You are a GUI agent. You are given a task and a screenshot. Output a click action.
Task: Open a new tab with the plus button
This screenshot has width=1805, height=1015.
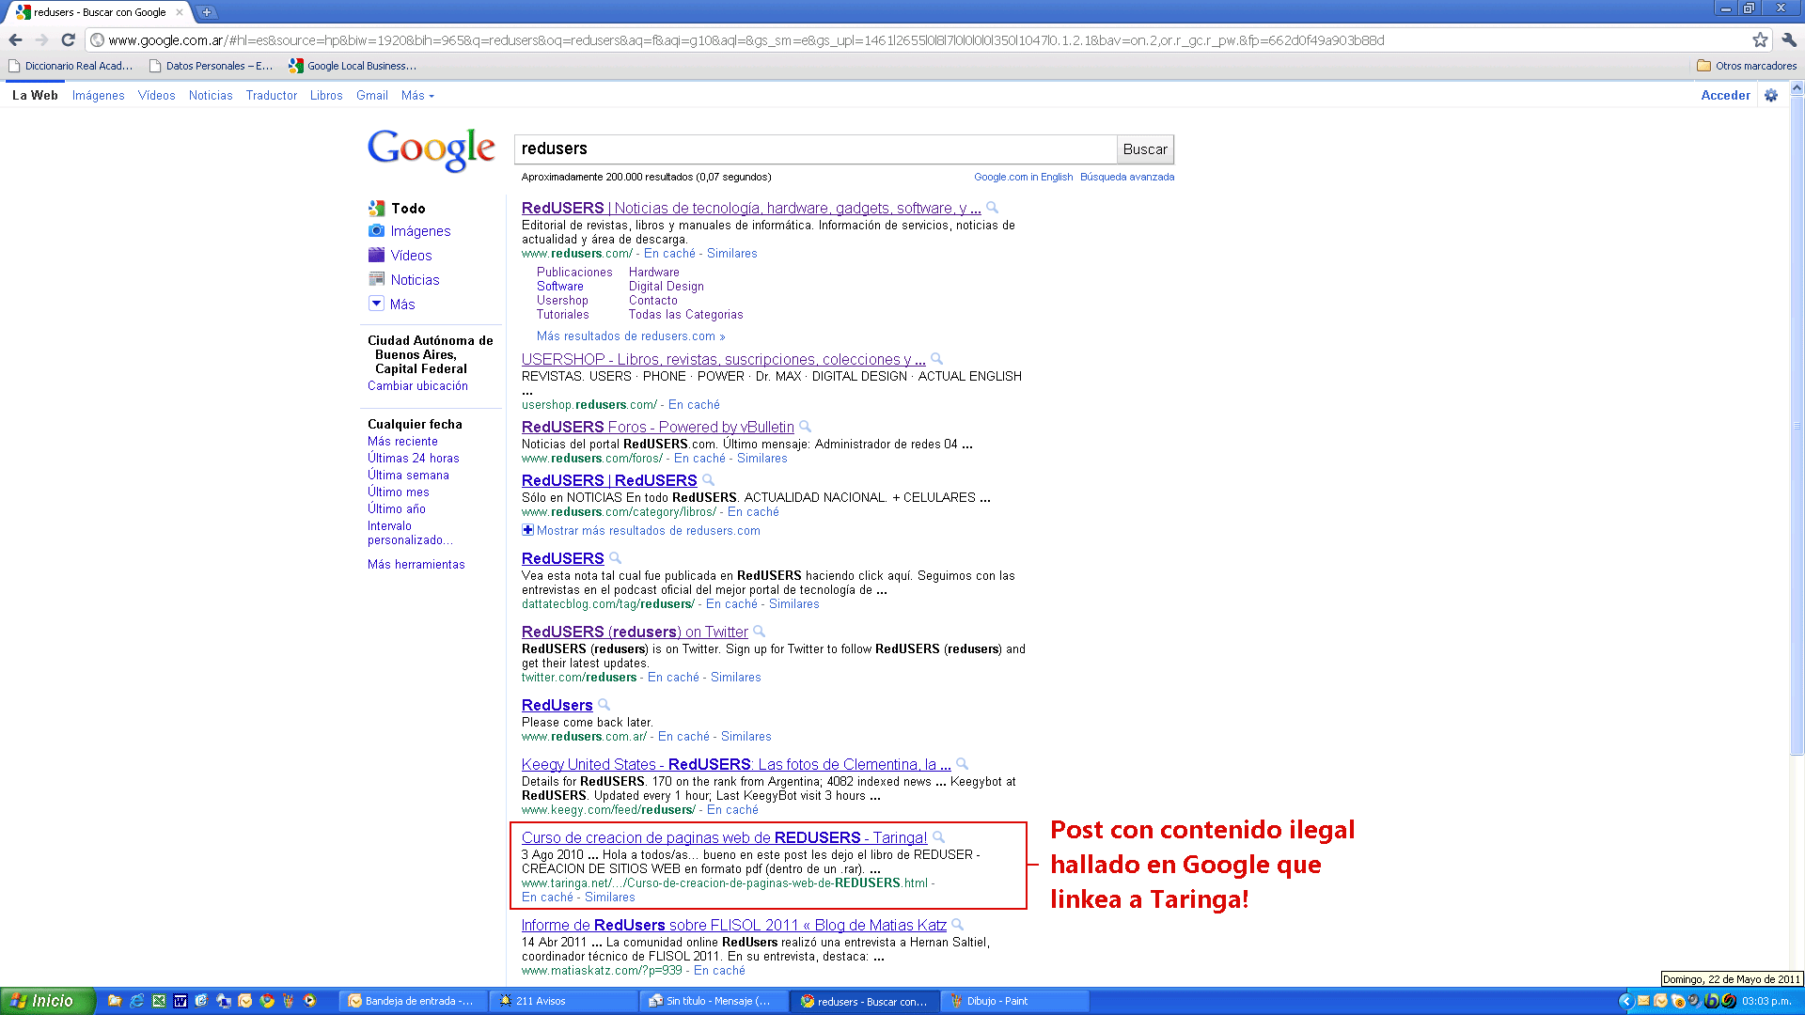pyautogui.click(x=207, y=12)
